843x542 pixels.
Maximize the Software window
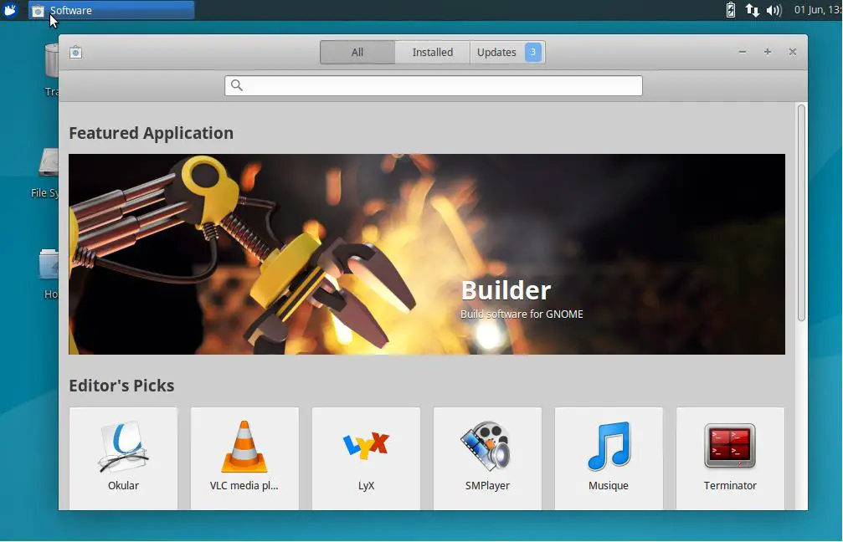[768, 52]
